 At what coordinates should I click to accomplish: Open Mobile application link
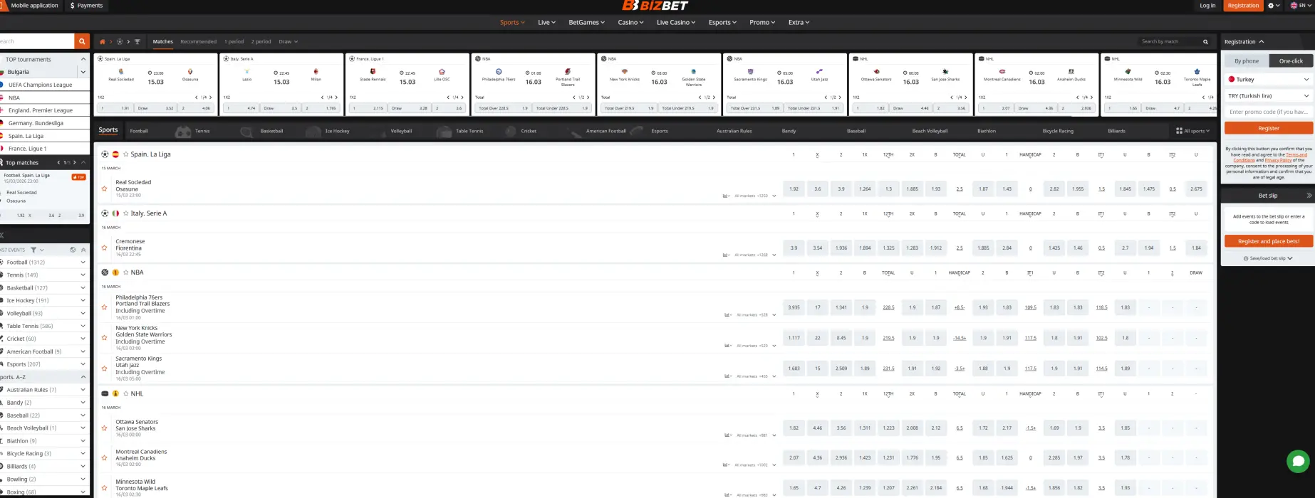click(x=33, y=6)
